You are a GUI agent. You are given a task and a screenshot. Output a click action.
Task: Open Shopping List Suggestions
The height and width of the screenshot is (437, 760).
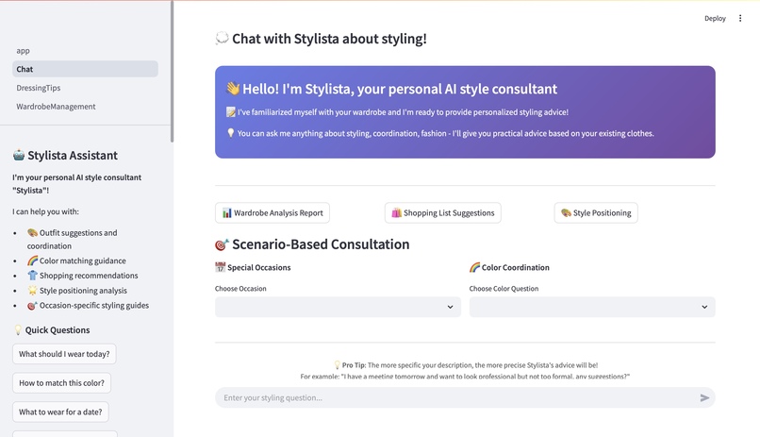click(x=442, y=213)
